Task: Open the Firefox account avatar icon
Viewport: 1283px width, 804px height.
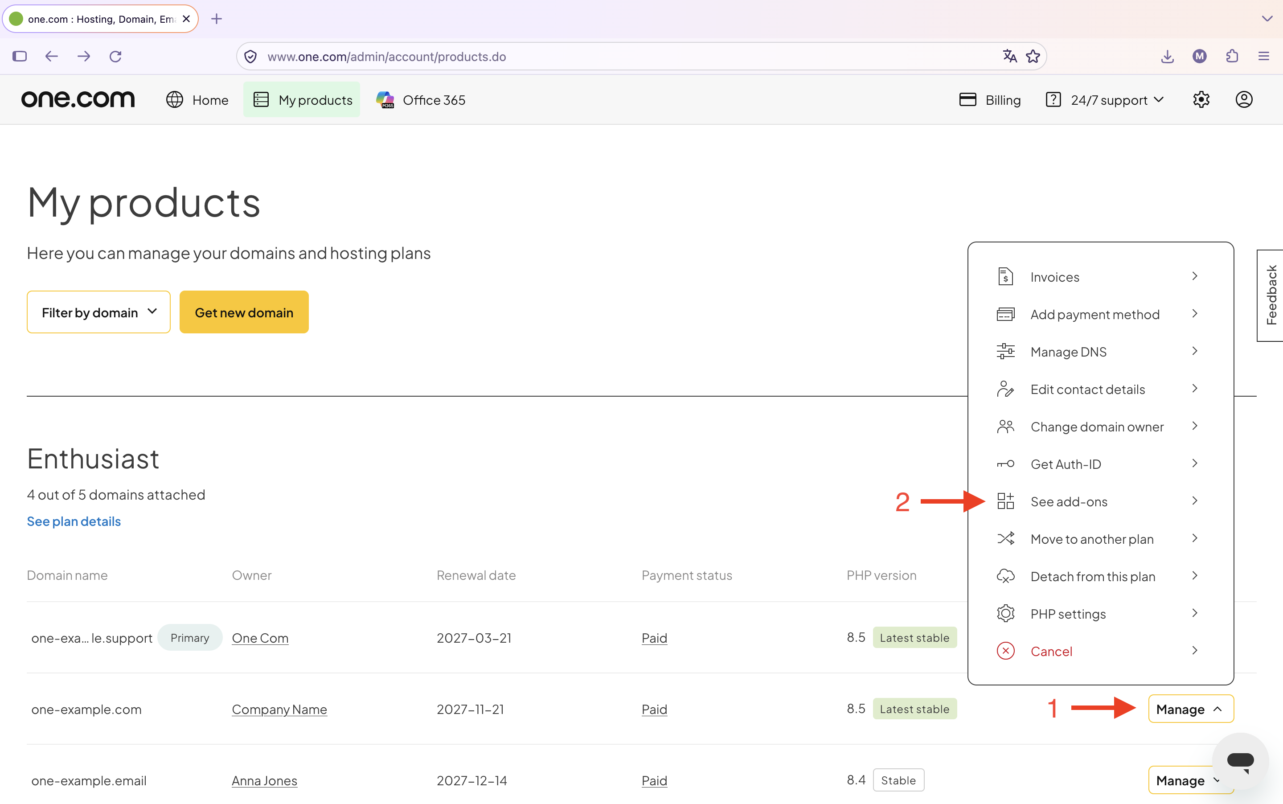Action: tap(1200, 56)
